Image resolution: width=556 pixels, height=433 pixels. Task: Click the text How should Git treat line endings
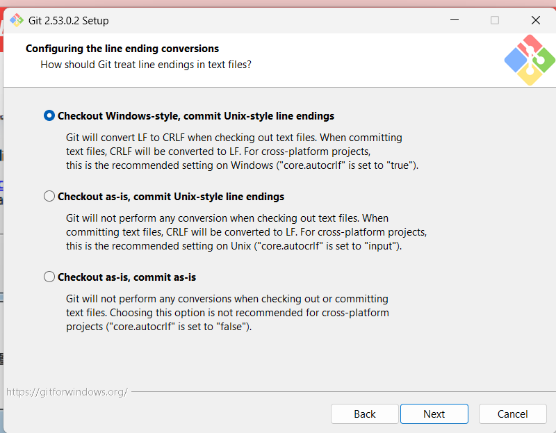click(x=146, y=65)
